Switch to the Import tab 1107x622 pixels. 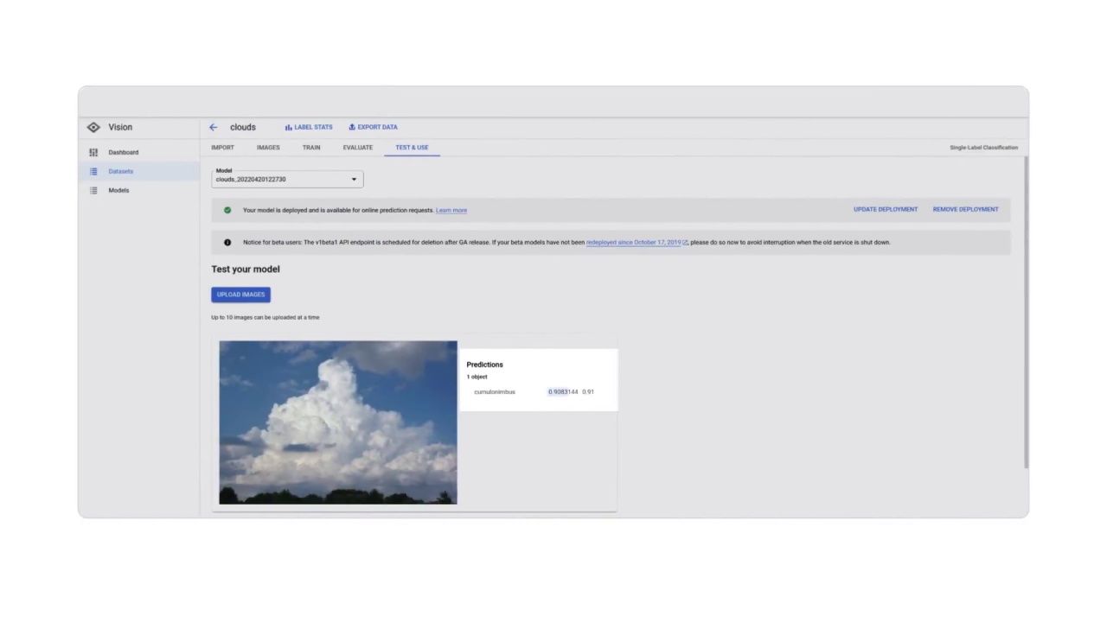pyautogui.click(x=222, y=148)
